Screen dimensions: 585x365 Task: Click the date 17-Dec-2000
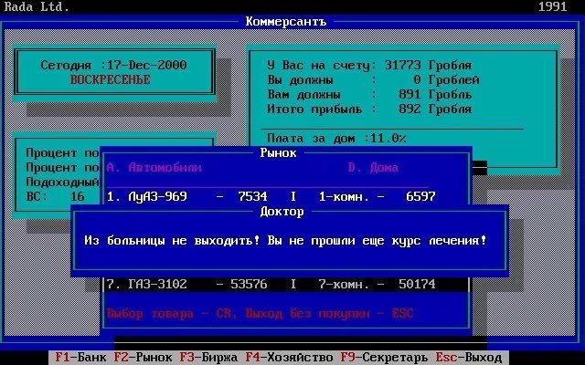[x=146, y=65]
